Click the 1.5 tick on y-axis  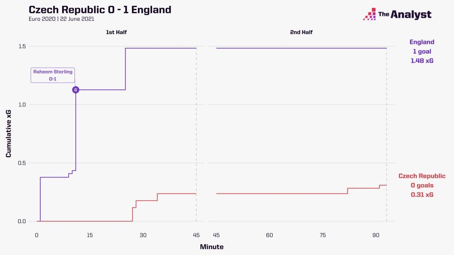coord(22,46)
